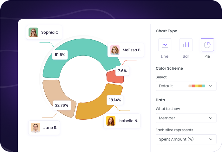222x152 pixels.
Task: Select the 18.14% value label
Action: [115, 100]
